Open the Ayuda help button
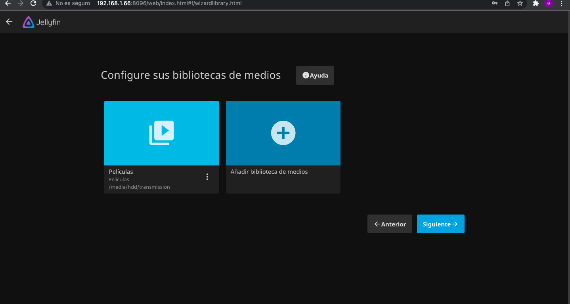The height and width of the screenshot is (304, 570). click(315, 75)
